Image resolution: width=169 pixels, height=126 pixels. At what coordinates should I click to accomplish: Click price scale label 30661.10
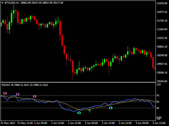coord(162,47)
